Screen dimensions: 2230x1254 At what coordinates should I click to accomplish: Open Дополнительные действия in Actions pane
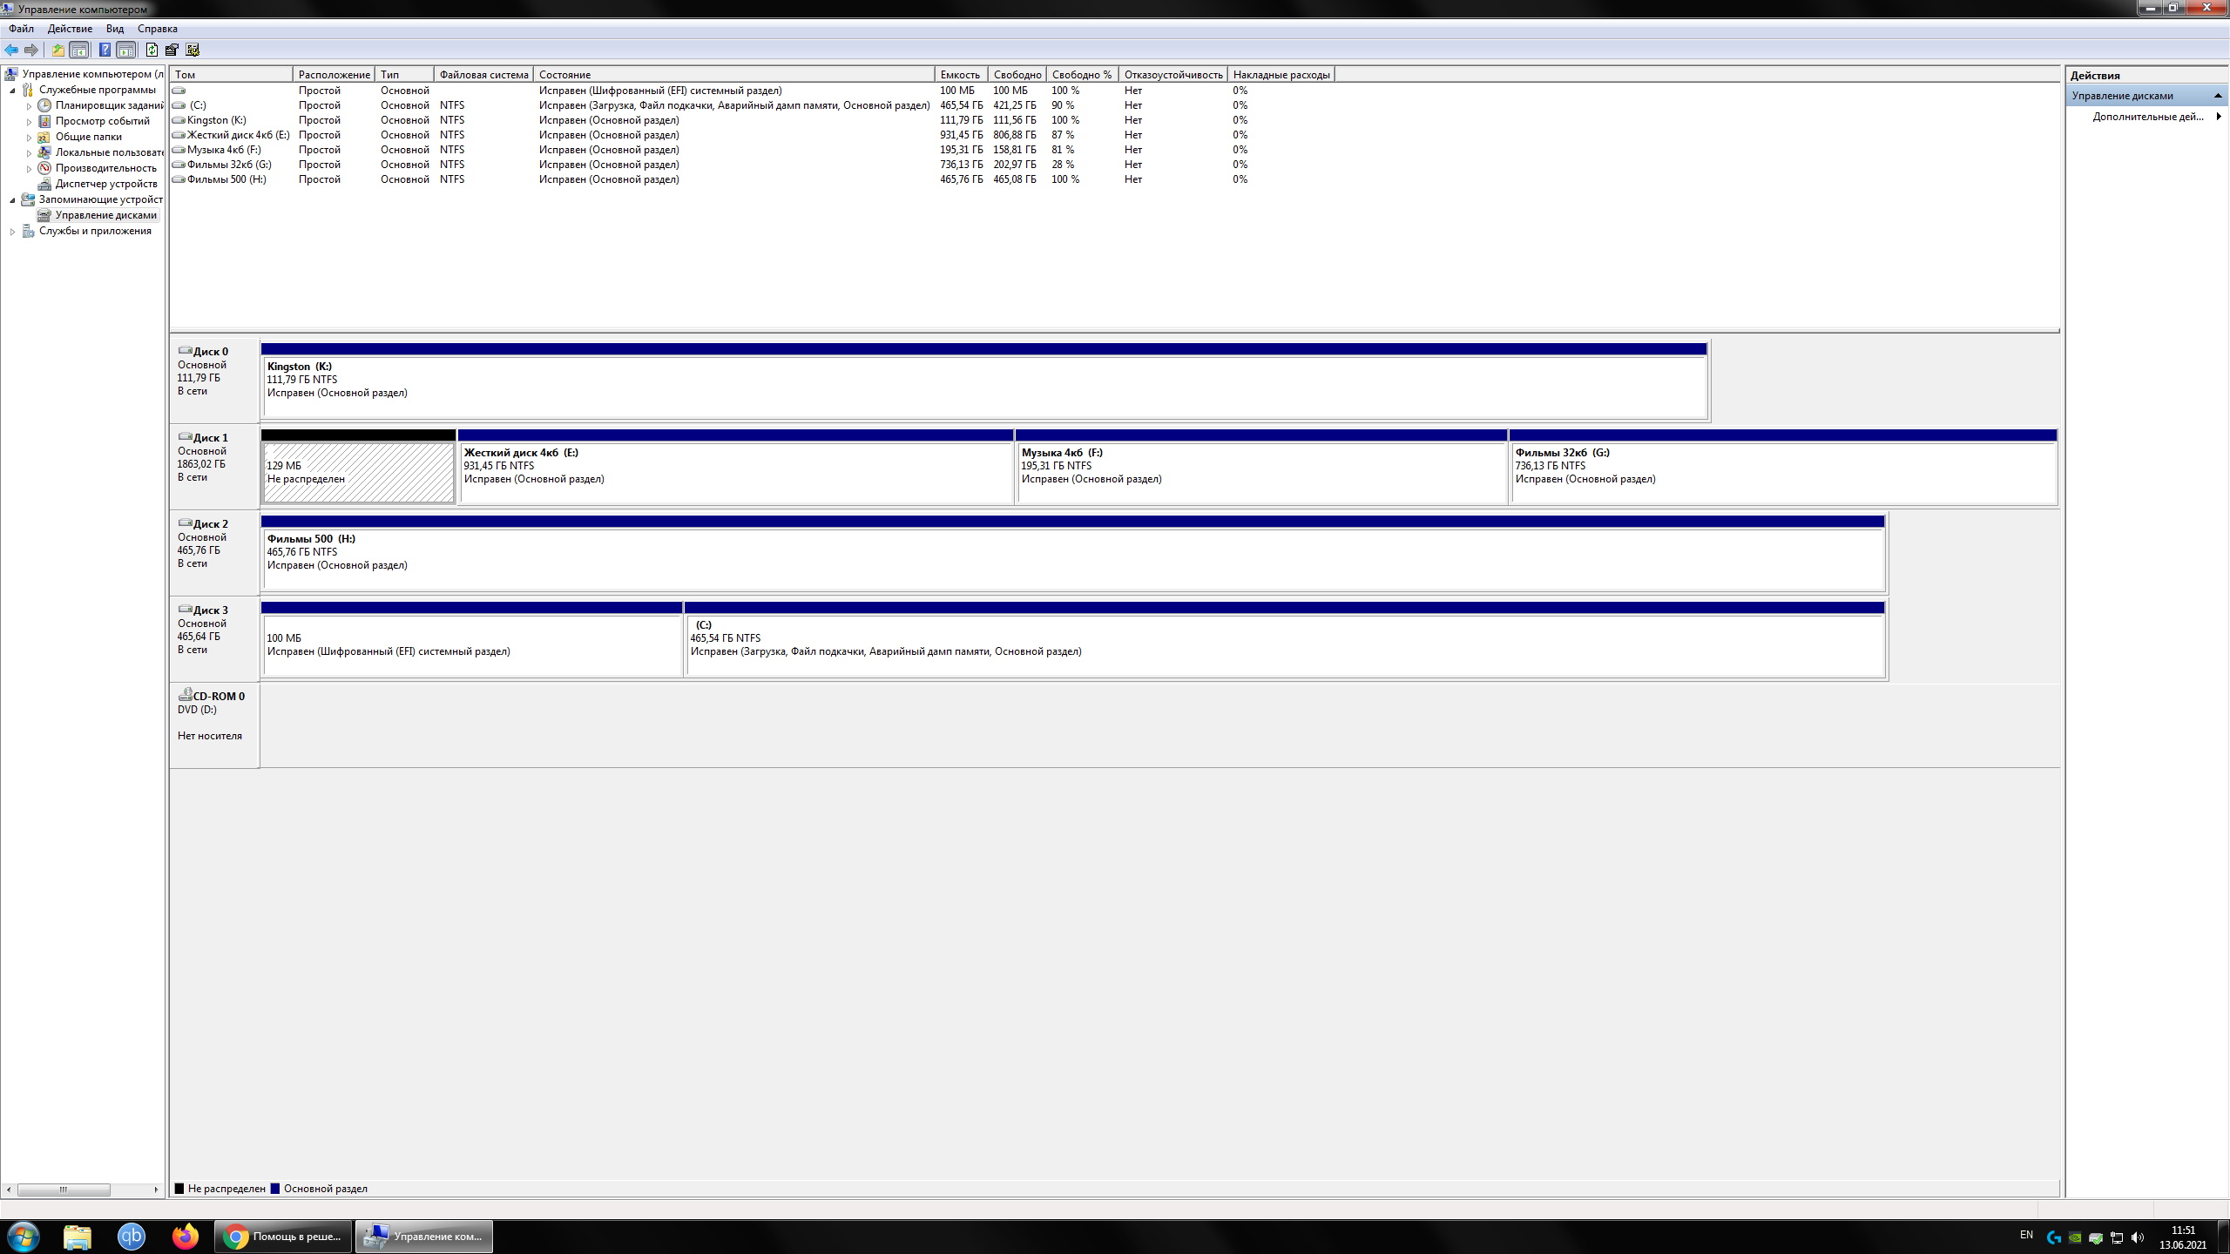point(2148,117)
